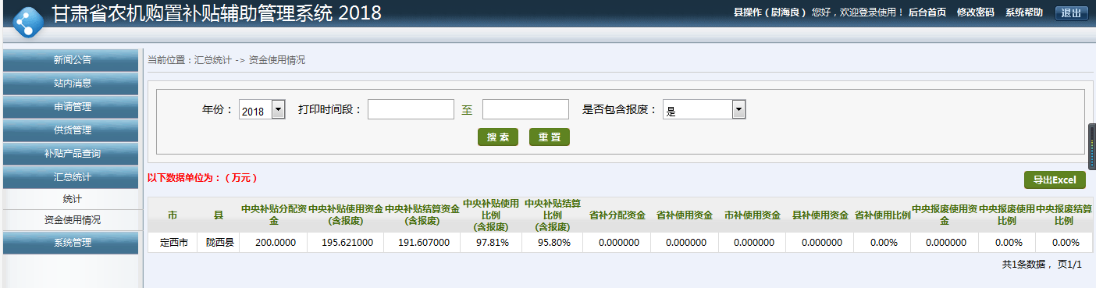The width and height of the screenshot is (1096, 288).
Task: Click the 退出 logout button
Action: [x=1072, y=12]
